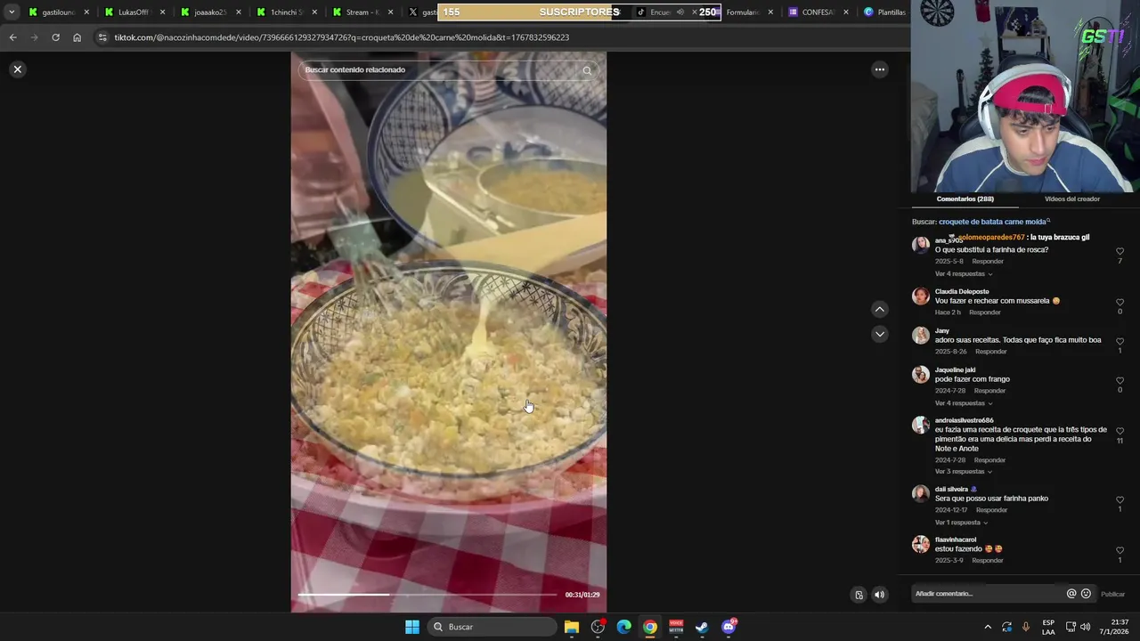Open Steam from the taskbar

pyautogui.click(x=702, y=627)
